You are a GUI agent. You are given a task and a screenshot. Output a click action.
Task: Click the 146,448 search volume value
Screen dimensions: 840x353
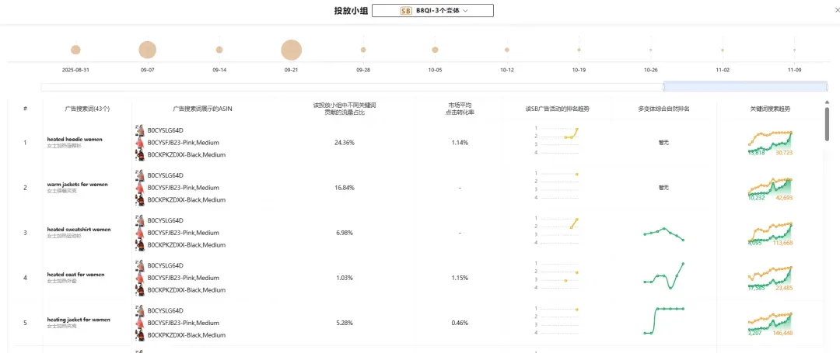[x=782, y=333]
